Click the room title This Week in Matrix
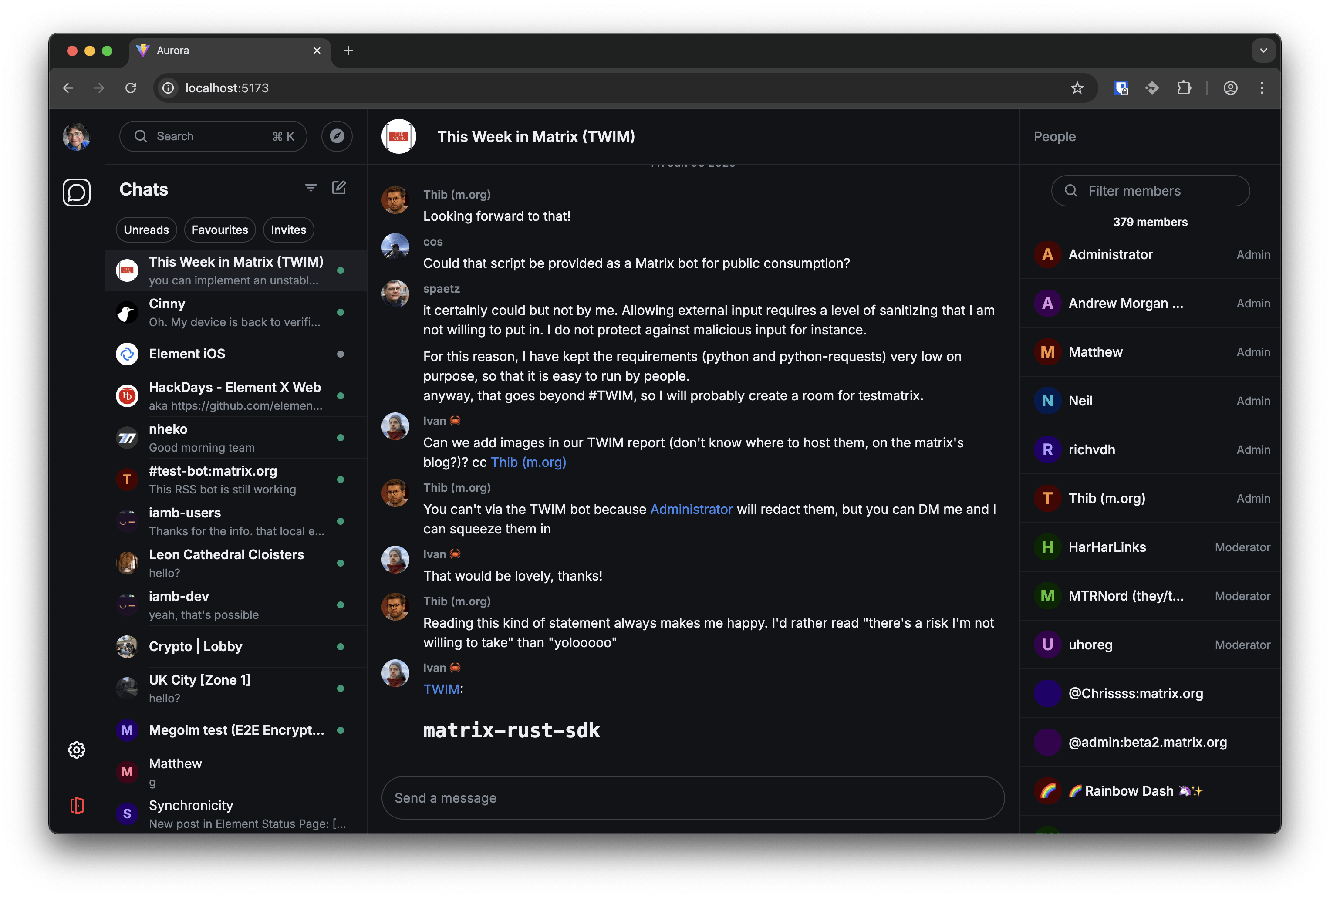1330x898 pixels. 536,137
